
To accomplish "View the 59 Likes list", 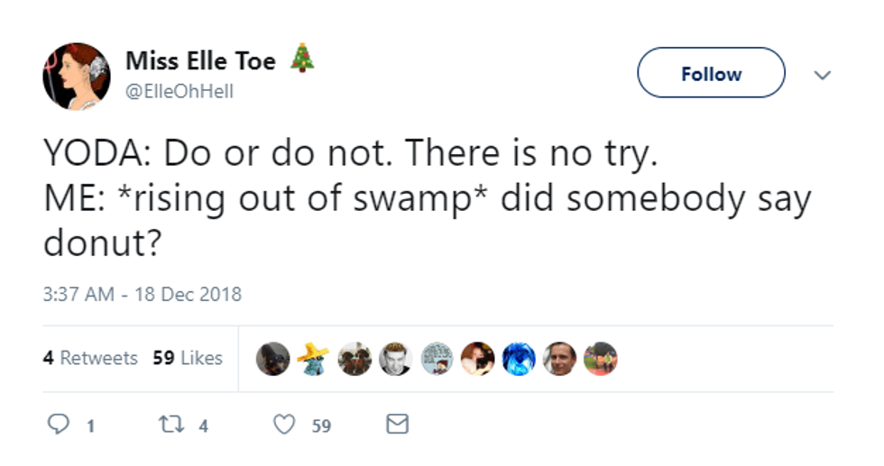I will [188, 358].
